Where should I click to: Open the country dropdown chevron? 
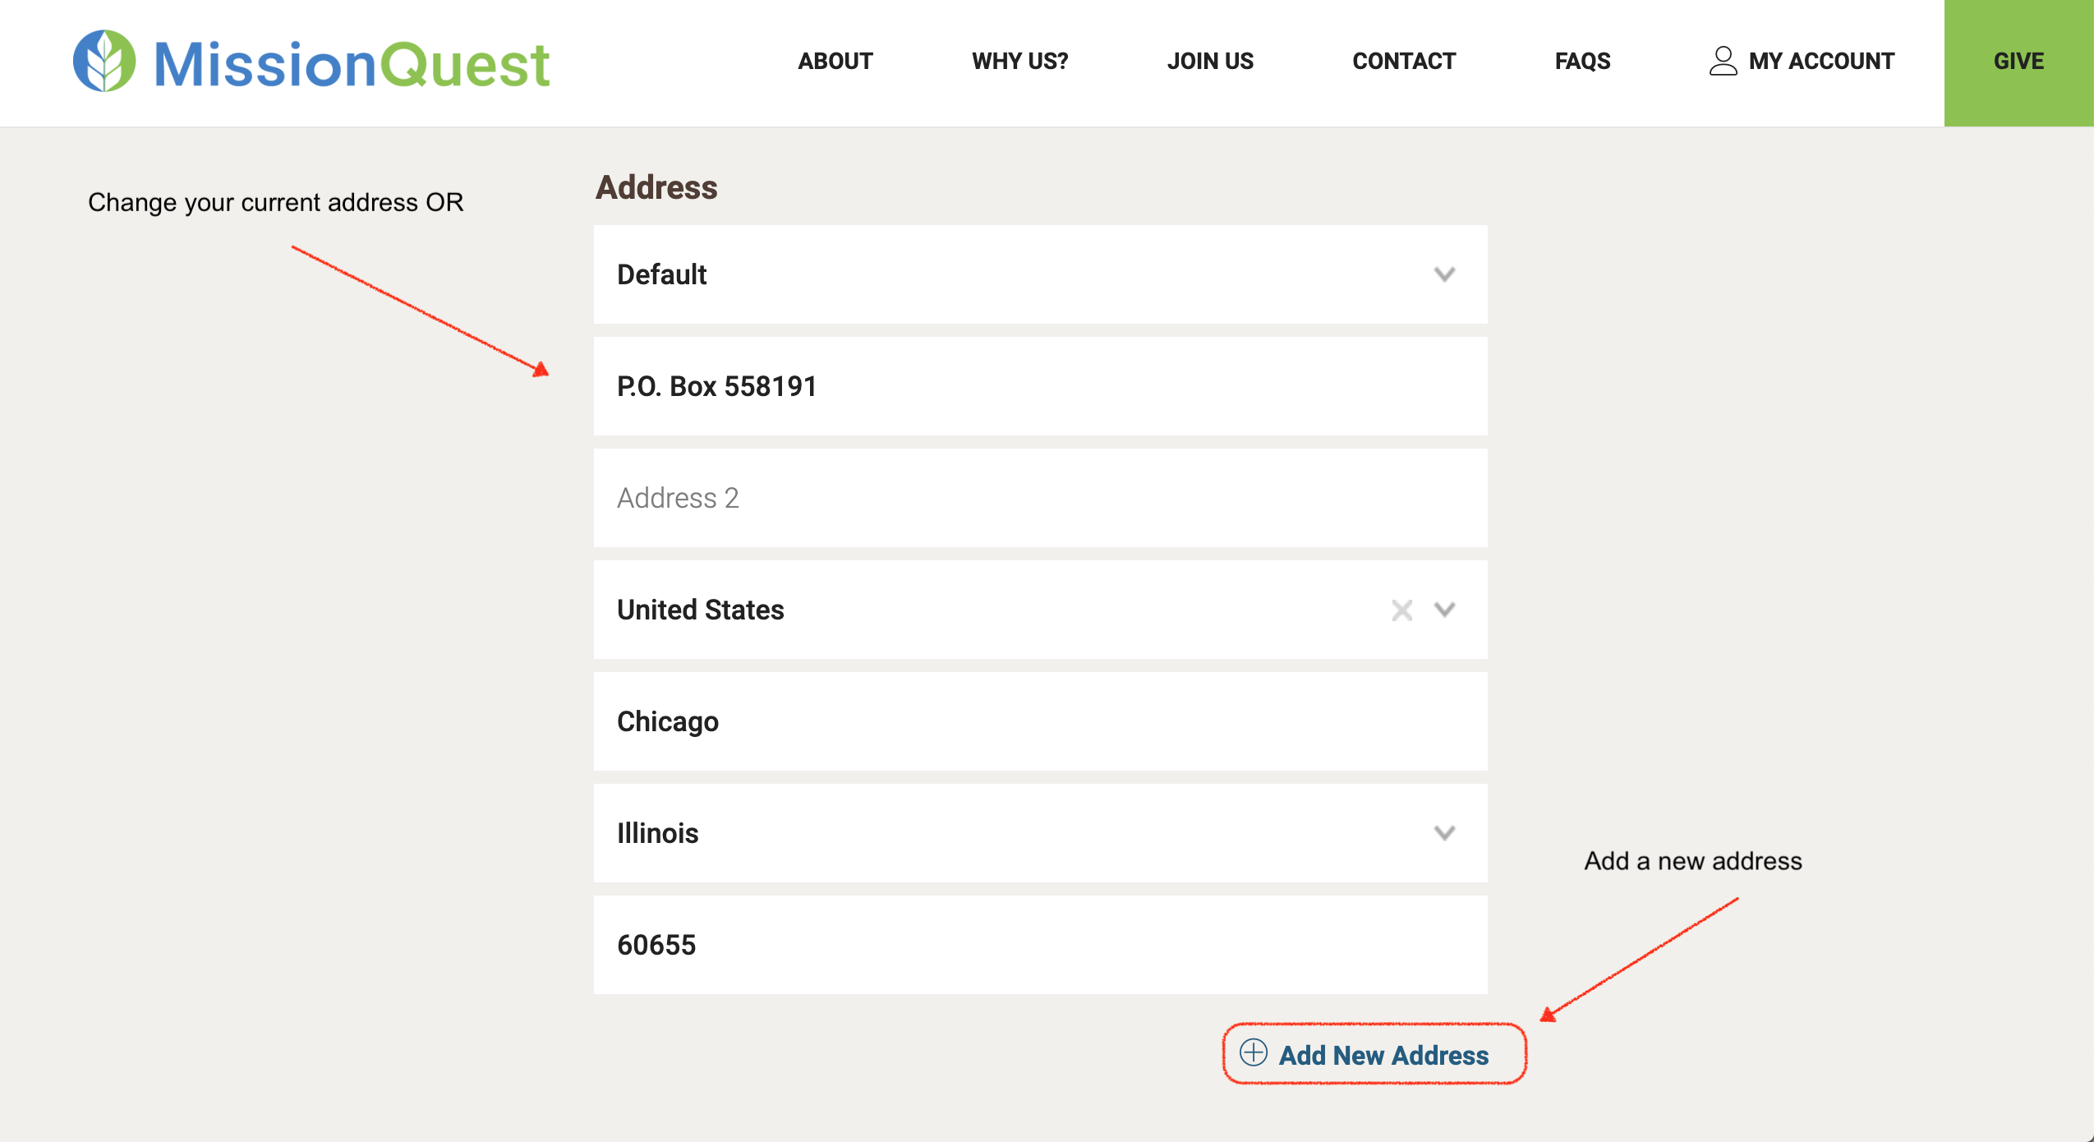1444,610
